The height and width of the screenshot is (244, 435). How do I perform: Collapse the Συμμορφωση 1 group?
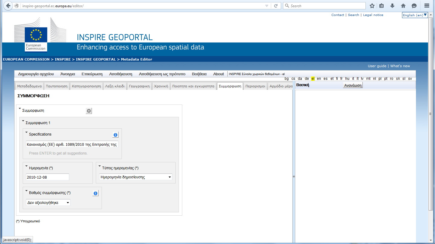pyautogui.click(x=23, y=121)
